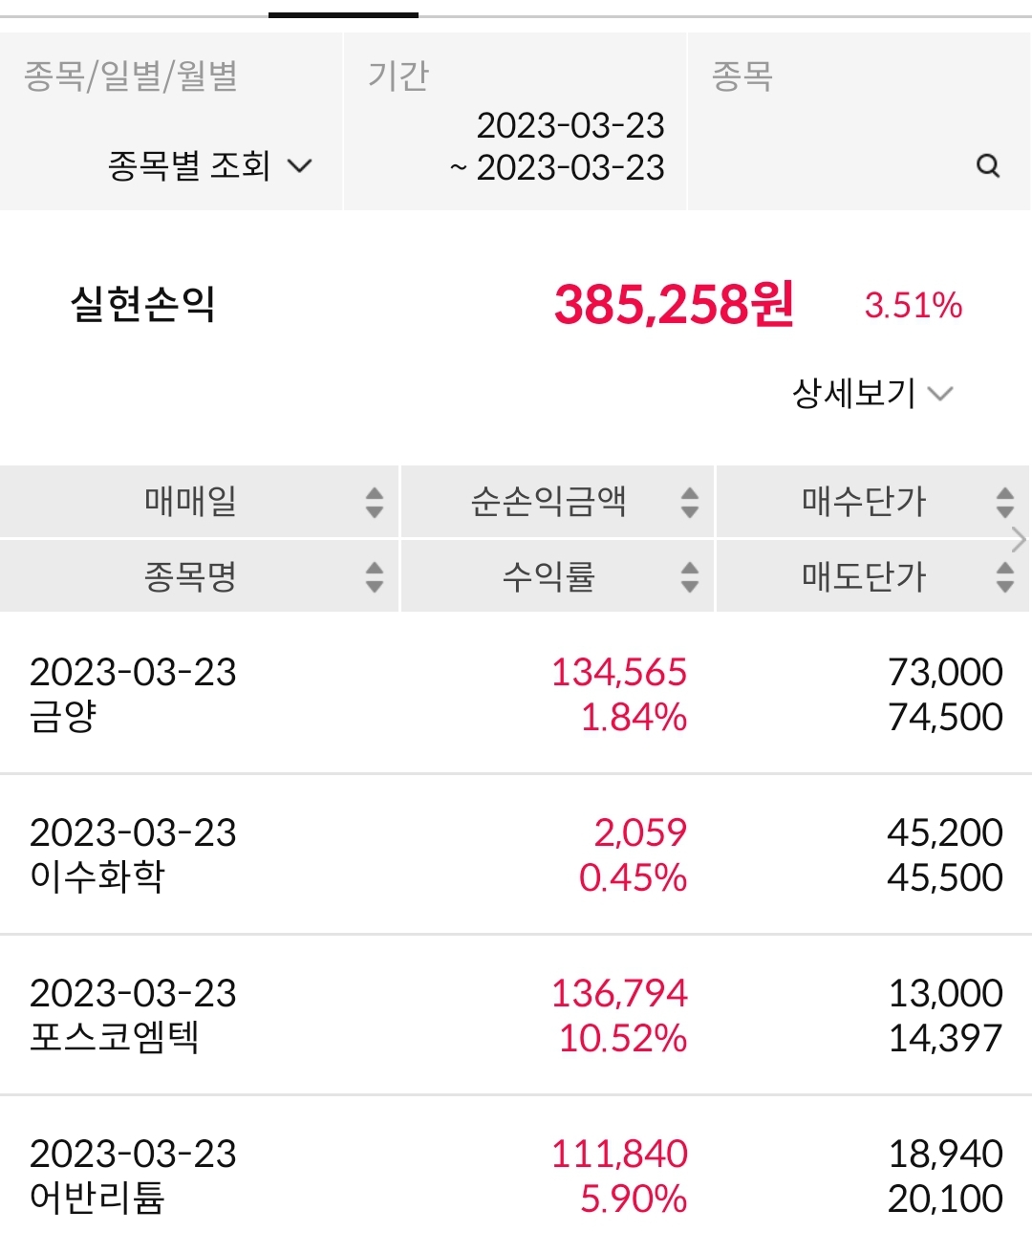Click the 수익률 column header
Viewport: 1032px width, 1253px height.
(x=548, y=576)
